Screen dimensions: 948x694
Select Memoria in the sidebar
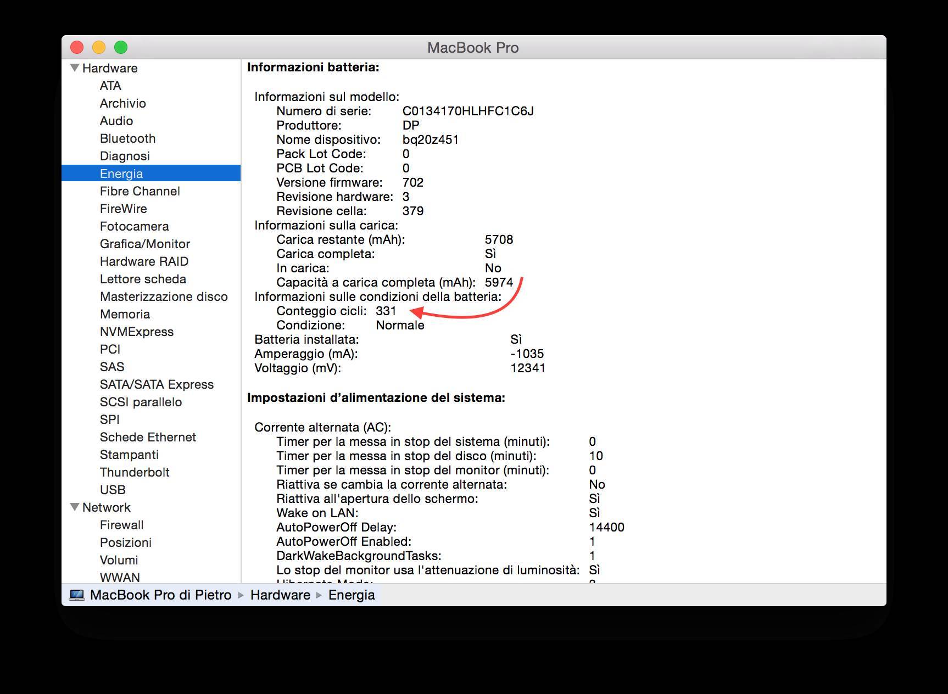pyautogui.click(x=125, y=314)
